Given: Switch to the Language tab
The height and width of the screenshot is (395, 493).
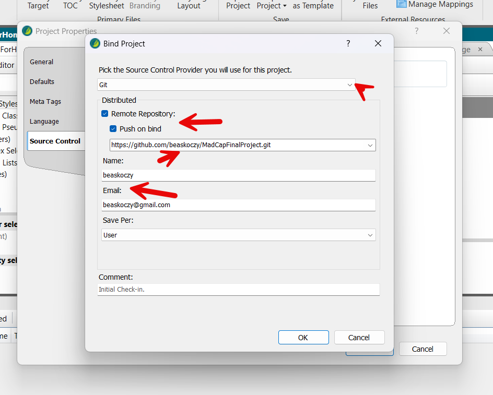Looking at the screenshot, I should point(44,121).
